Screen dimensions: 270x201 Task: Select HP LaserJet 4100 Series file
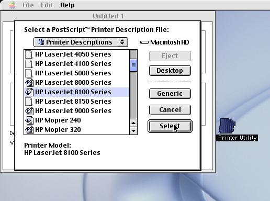pyautogui.click(x=77, y=64)
